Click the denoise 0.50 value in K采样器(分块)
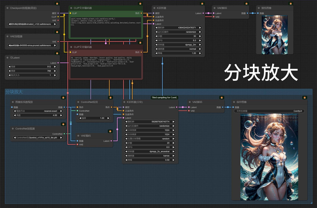This screenshot has height=208, width=317. [x=167, y=160]
